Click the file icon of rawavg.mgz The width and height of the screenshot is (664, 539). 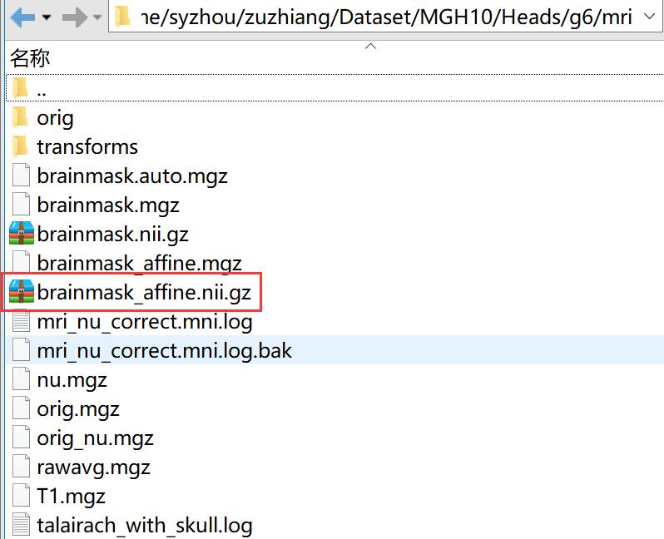(21, 467)
